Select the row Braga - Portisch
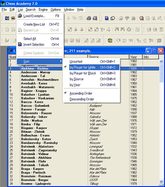 [x=84, y=173]
